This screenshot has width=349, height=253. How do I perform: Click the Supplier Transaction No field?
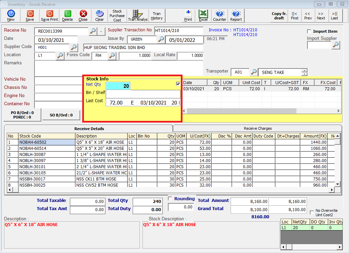tap(179, 31)
